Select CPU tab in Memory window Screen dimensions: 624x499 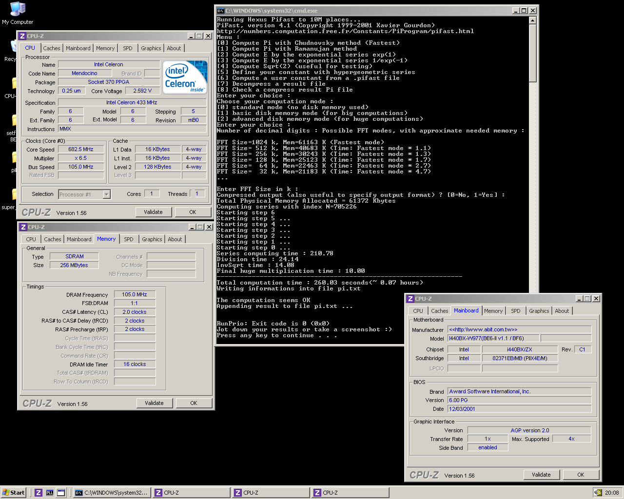pyautogui.click(x=31, y=239)
